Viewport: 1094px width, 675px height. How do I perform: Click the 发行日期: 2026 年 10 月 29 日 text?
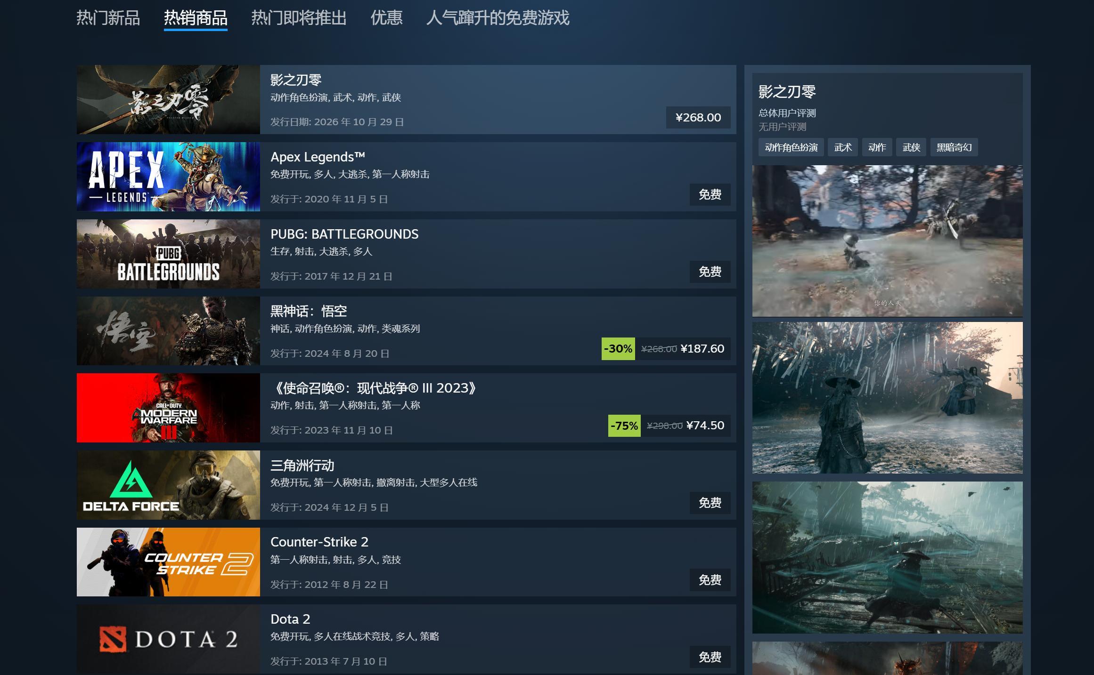(337, 122)
